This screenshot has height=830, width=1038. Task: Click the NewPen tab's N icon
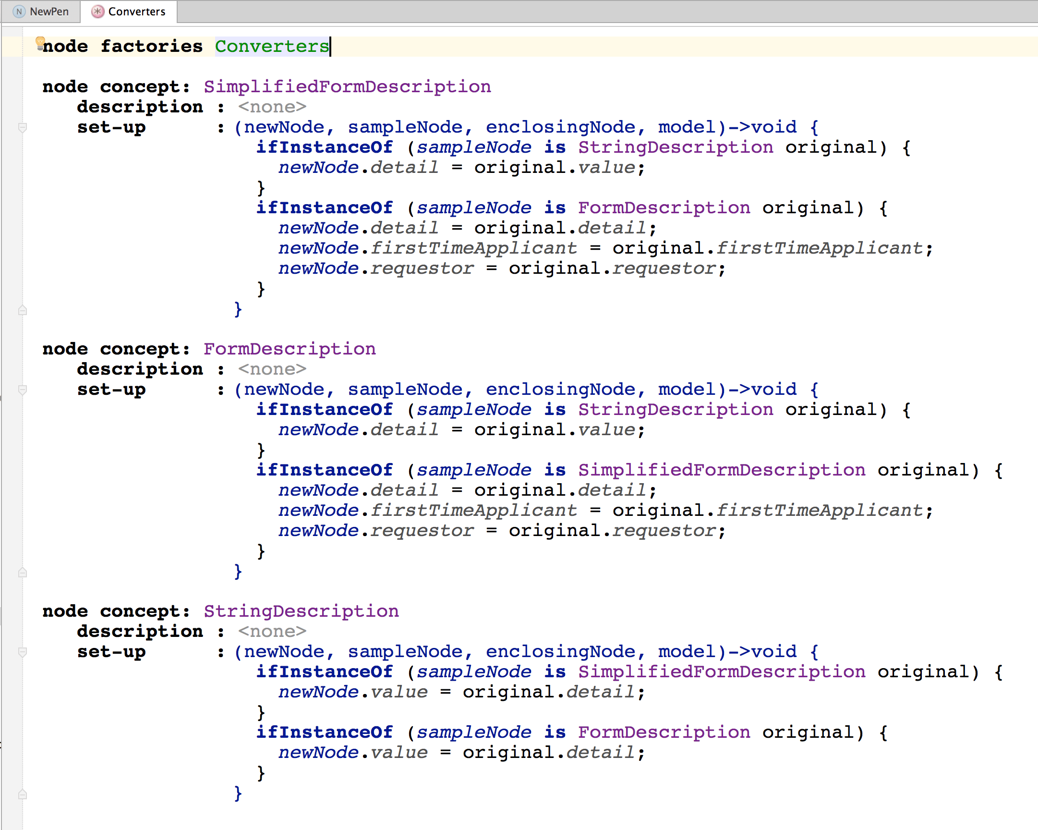point(19,12)
